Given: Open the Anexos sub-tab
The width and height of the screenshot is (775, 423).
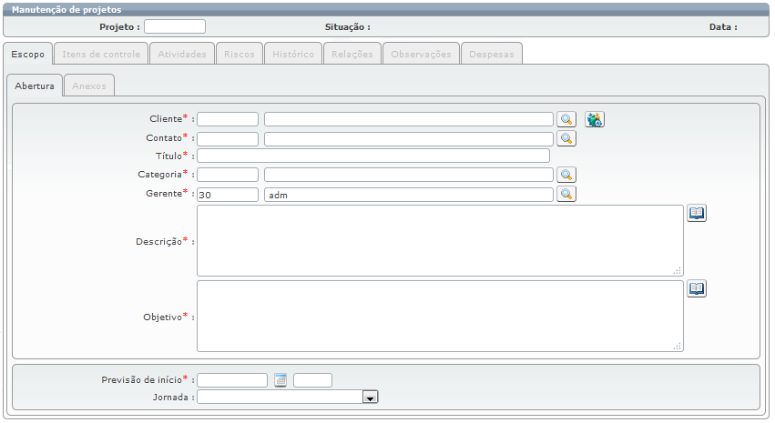Looking at the screenshot, I should [x=89, y=86].
